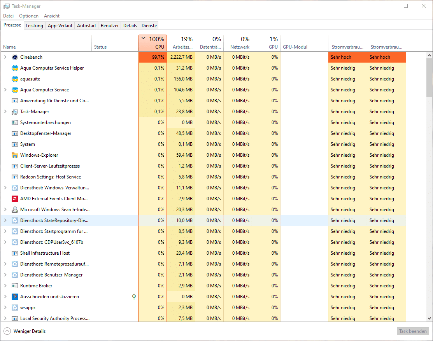Image resolution: width=433 pixels, height=341 pixels.
Task: Click the Radeon Settings Host Service icon
Action: [15, 177]
